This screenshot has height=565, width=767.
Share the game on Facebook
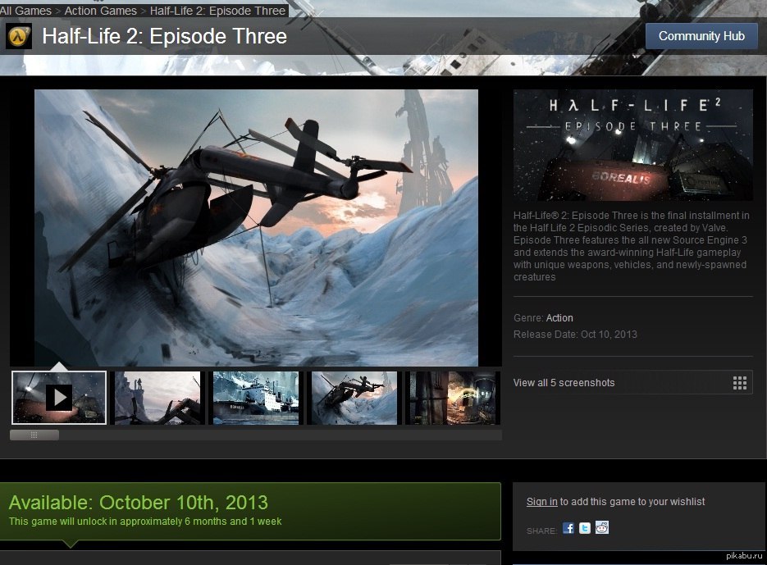[x=568, y=528]
